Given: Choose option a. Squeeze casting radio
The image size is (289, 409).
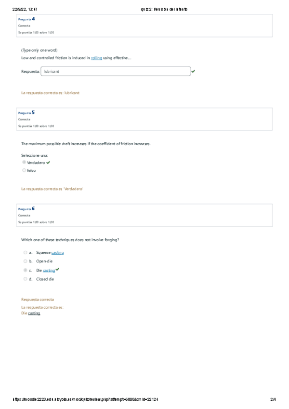Looking at the screenshot, I should pyautogui.click(x=25, y=252).
